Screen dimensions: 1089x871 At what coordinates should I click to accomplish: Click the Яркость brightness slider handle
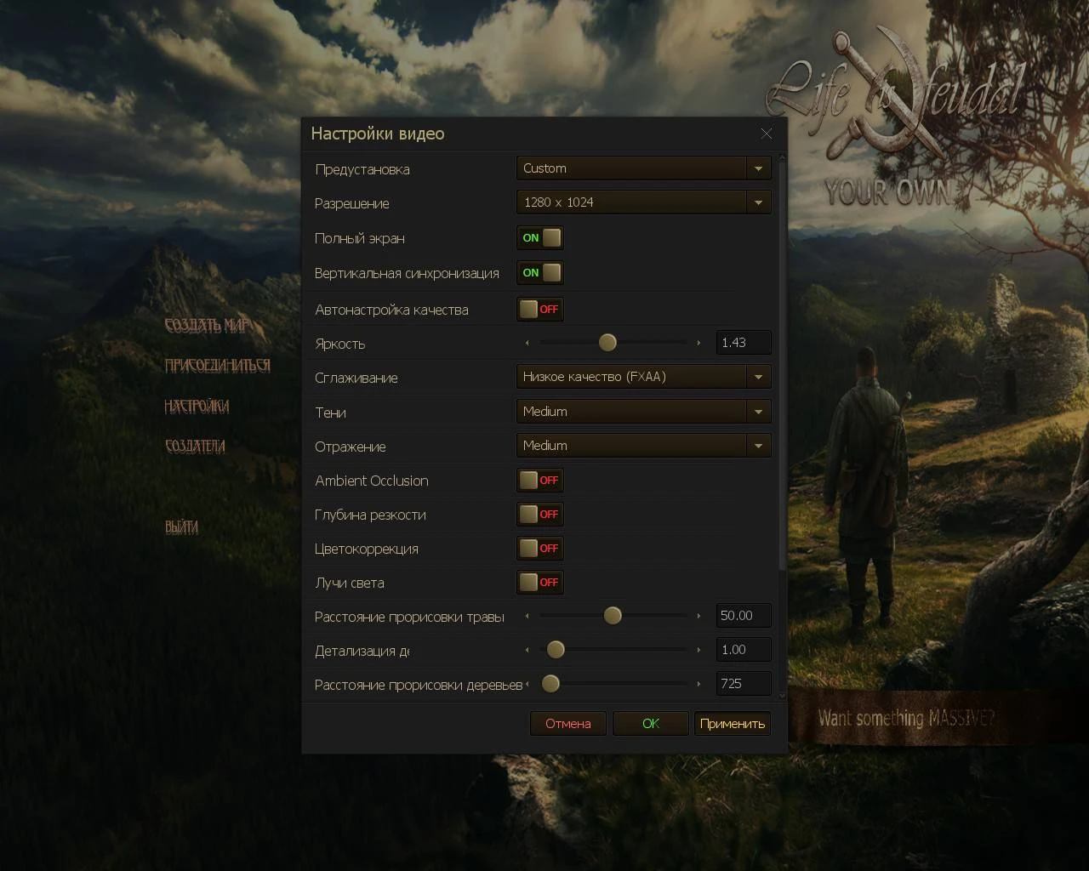tap(607, 342)
